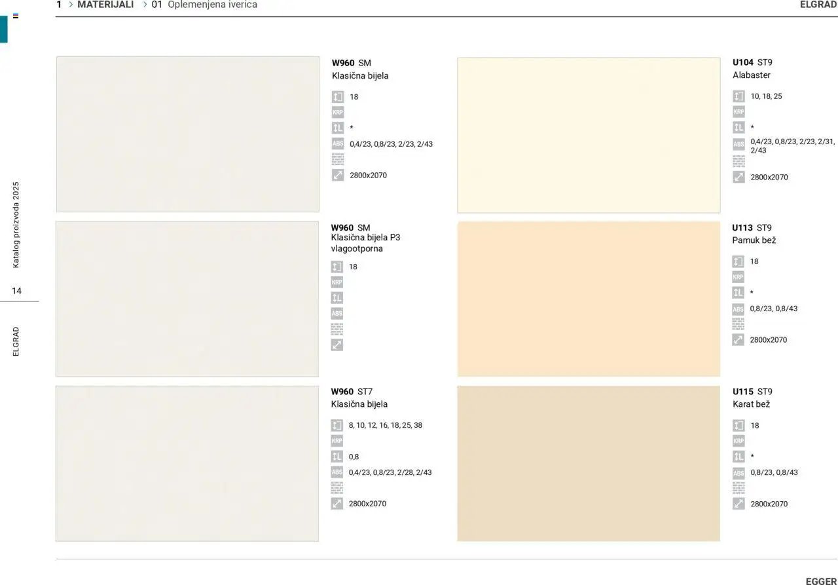
Task: Click the KRP icon for U113 Pamuk bež
Action: pos(738,277)
